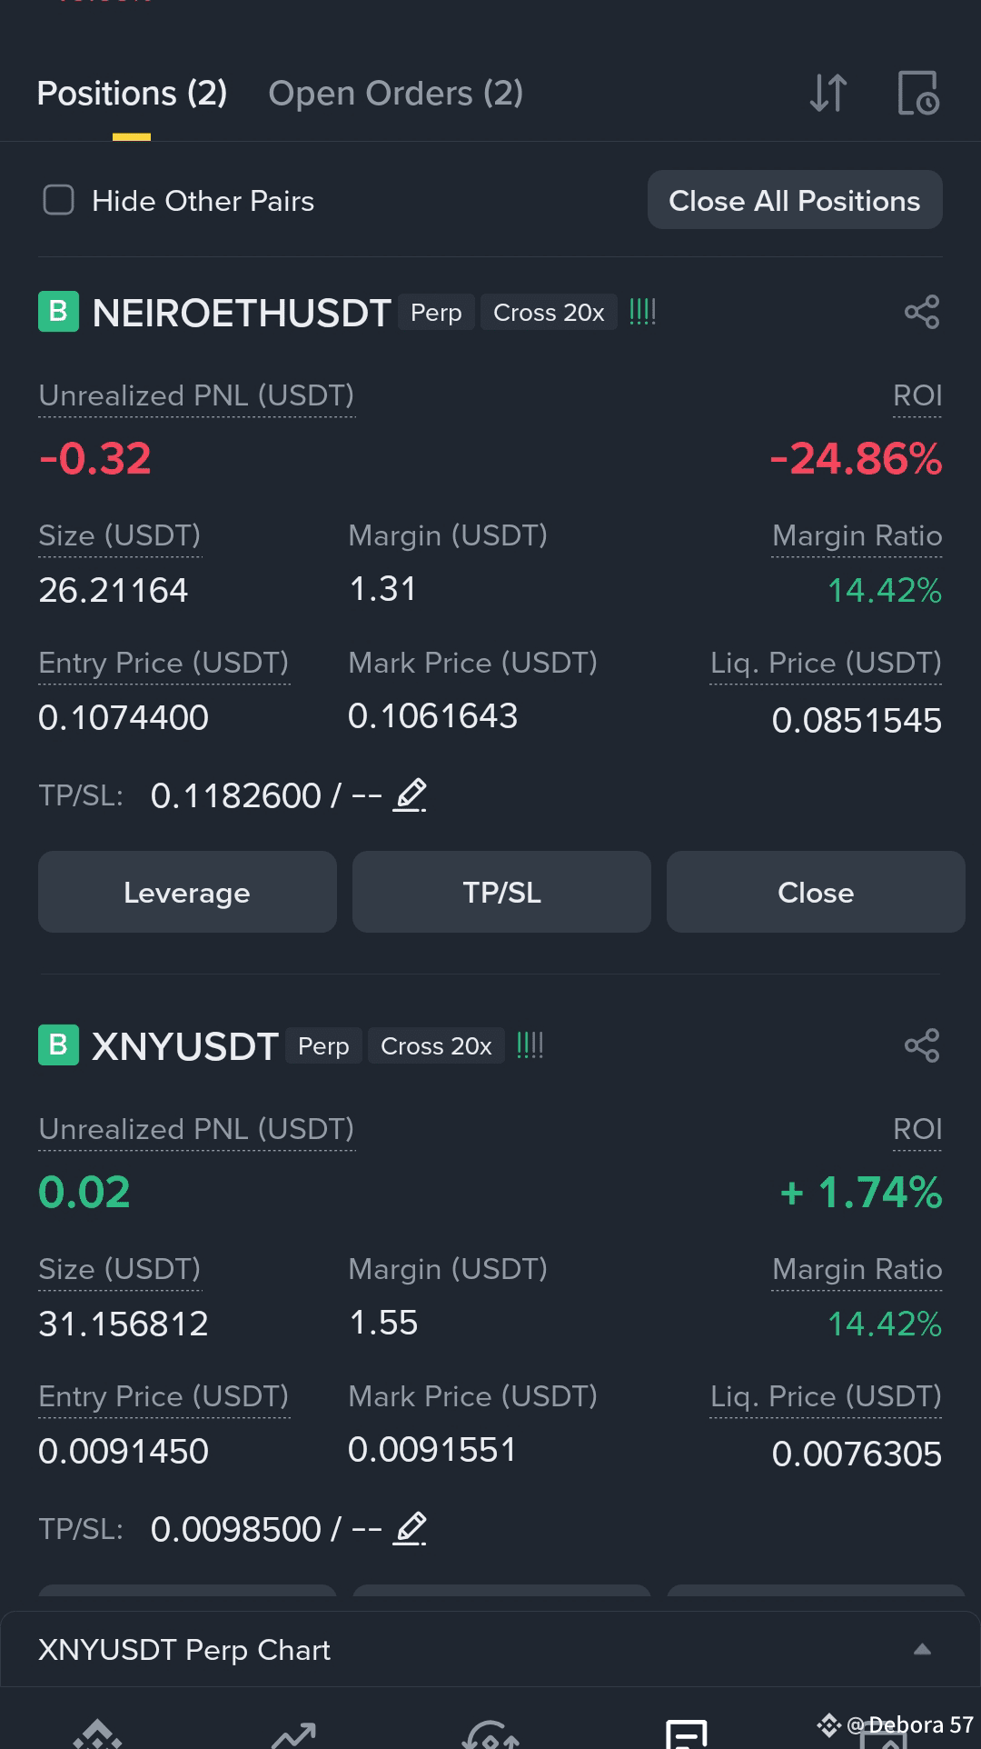The width and height of the screenshot is (981, 1749).
Task: Open the markets trend icon in bottom bar
Action: [293, 1734]
